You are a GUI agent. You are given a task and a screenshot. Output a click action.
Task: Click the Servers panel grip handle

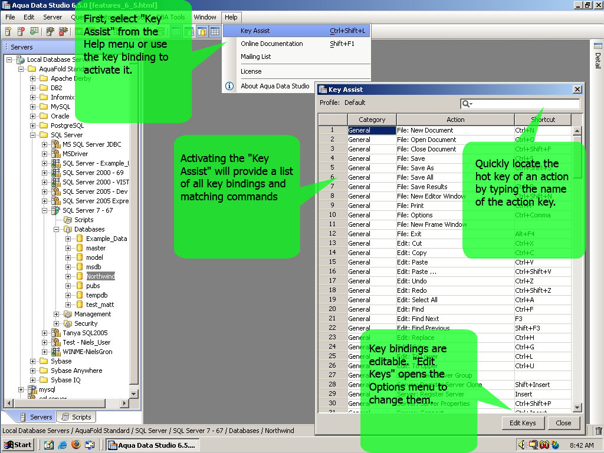pyautogui.click(x=6, y=47)
